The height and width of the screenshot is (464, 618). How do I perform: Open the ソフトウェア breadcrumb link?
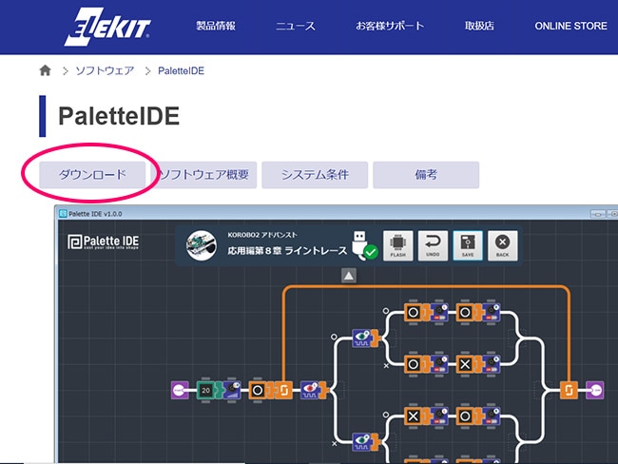coord(105,71)
